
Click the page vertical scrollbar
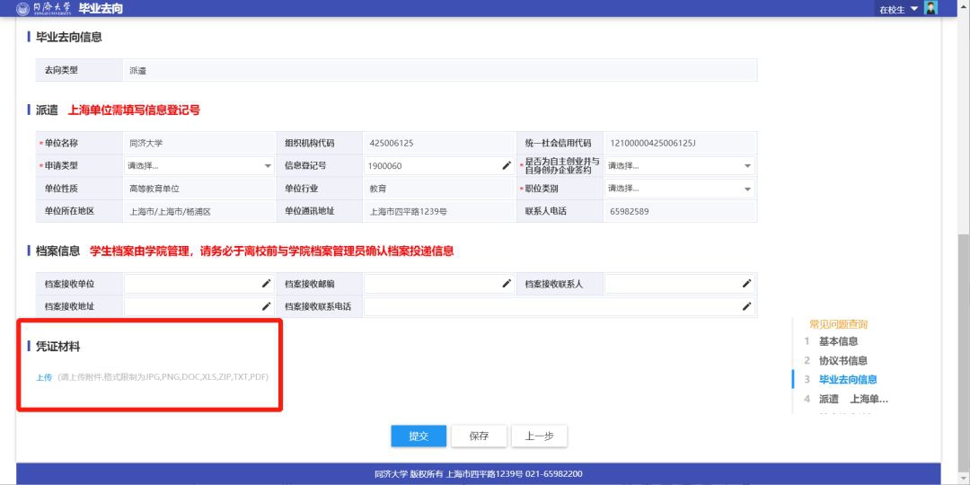964,296
